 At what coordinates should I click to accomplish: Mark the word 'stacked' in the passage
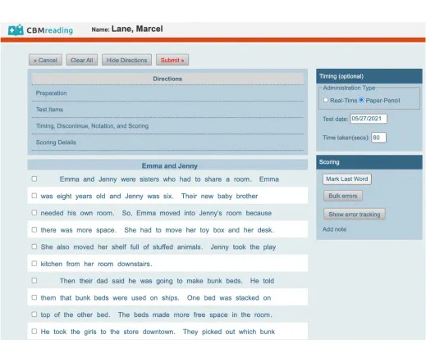coord(247,298)
